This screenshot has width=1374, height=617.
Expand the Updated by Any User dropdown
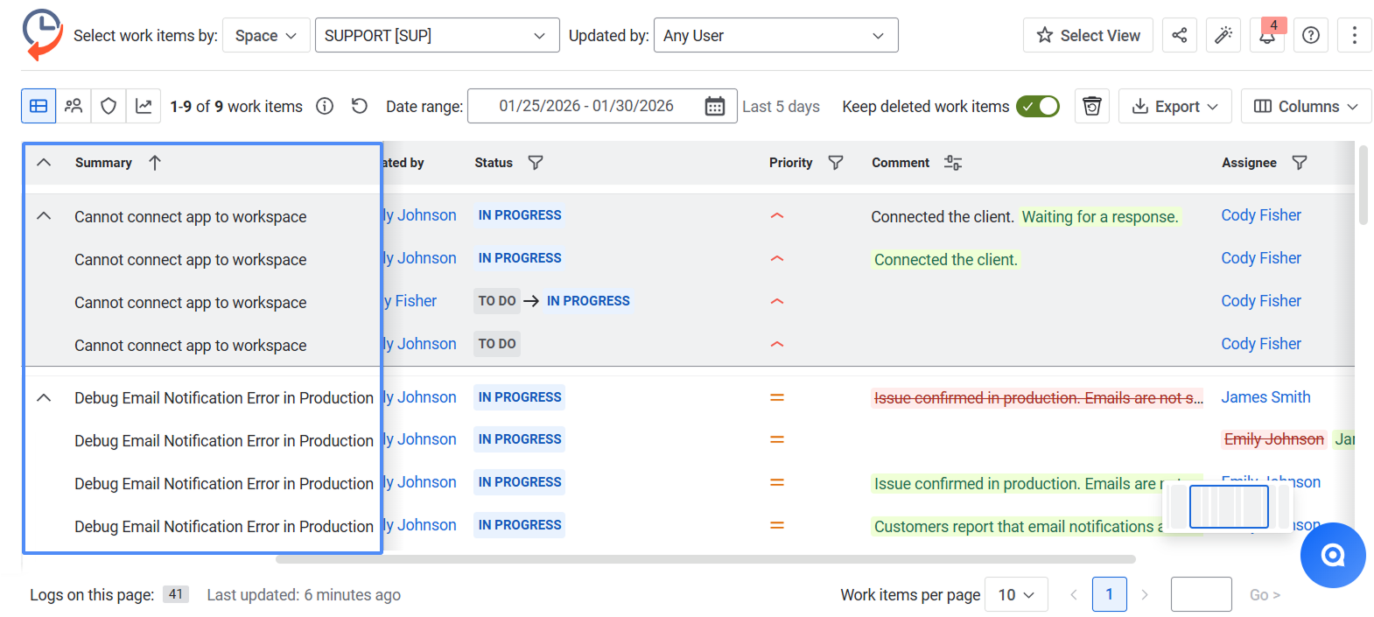point(775,36)
